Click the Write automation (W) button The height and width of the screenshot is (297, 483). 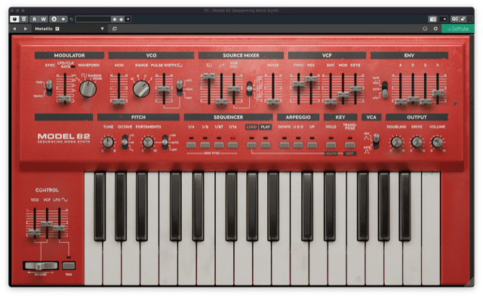tap(44, 19)
